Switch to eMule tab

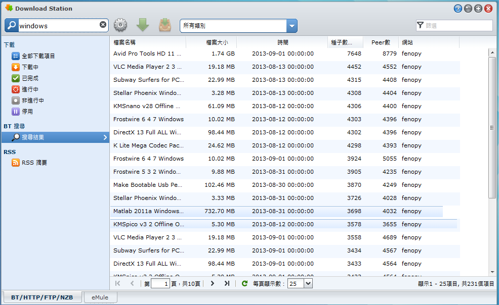pyautogui.click(x=100, y=297)
